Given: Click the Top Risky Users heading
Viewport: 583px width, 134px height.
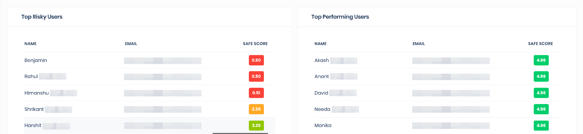Looking at the screenshot, I should 42,17.
